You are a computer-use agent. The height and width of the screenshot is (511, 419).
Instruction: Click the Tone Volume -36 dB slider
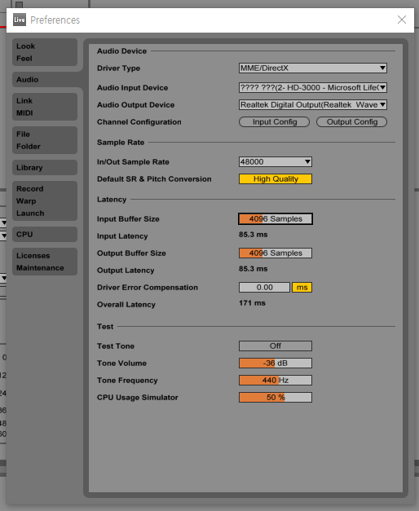point(276,363)
